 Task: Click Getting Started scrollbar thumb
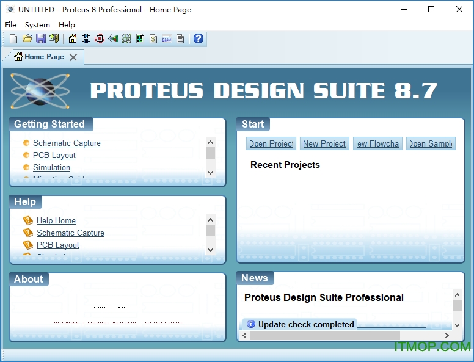[210, 153]
